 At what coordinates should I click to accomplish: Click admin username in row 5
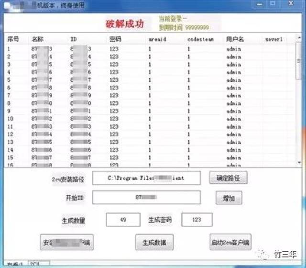tap(234, 80)
